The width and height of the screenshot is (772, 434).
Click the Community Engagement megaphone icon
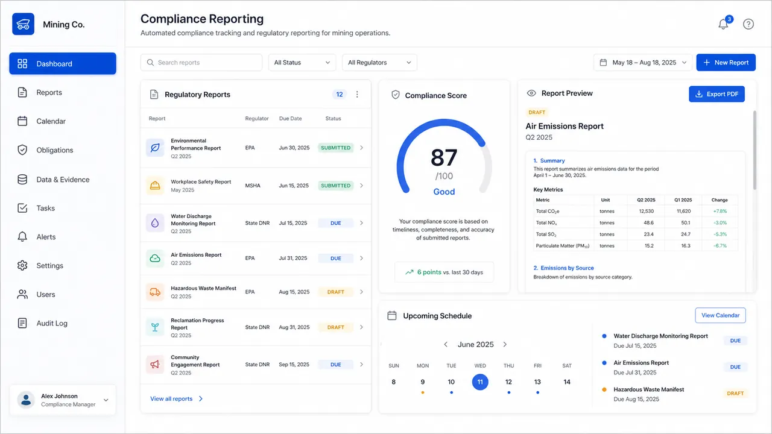(155, 365)
